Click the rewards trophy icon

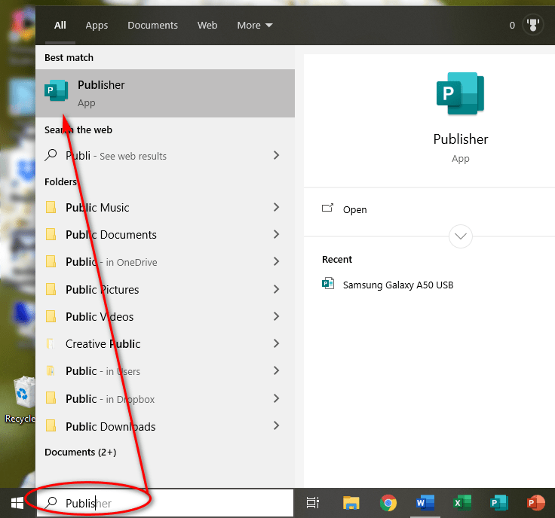(534, 25)
